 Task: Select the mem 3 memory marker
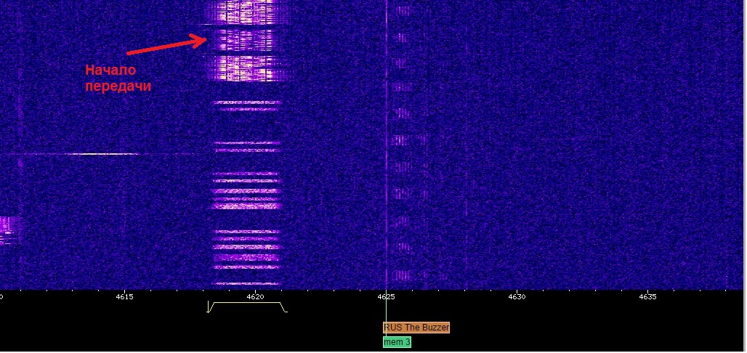(x=397, y=342)
